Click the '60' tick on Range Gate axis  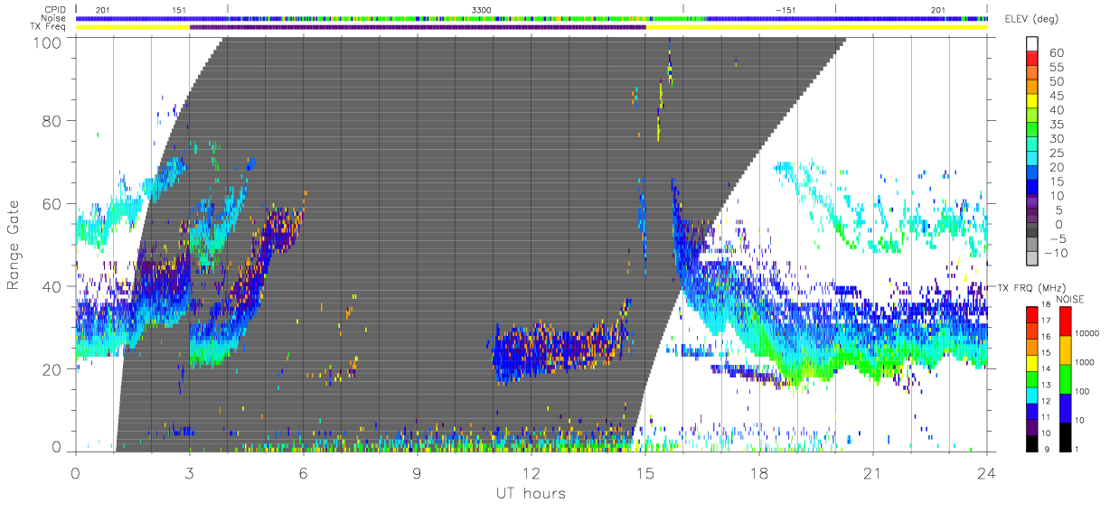click(54, 203)
